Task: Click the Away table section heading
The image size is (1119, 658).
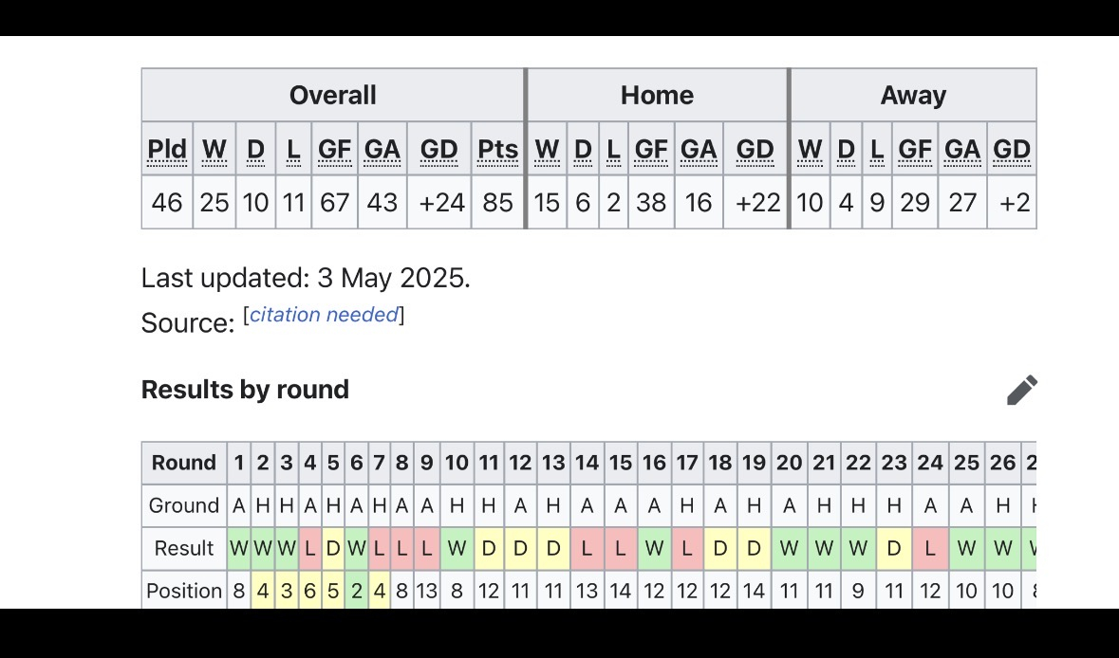Action: tap(913, 95)
